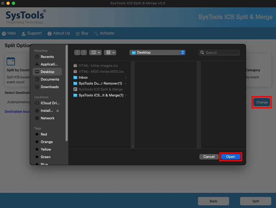The height and width of the screenshot is (208, 276).
Task: Click the Open button
Action: click(231, 157)
